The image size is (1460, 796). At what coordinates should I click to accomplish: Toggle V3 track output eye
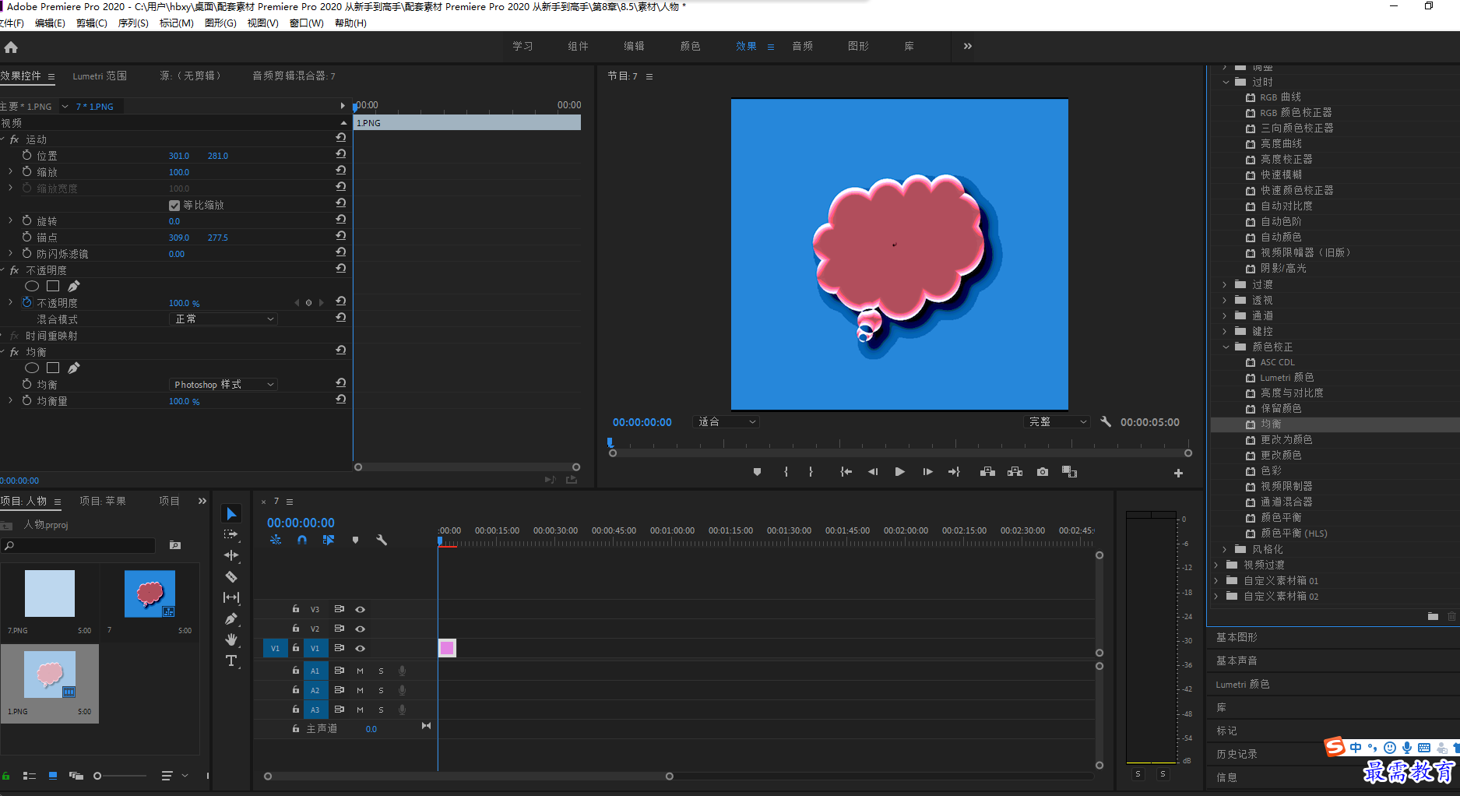tap(360, 609)
